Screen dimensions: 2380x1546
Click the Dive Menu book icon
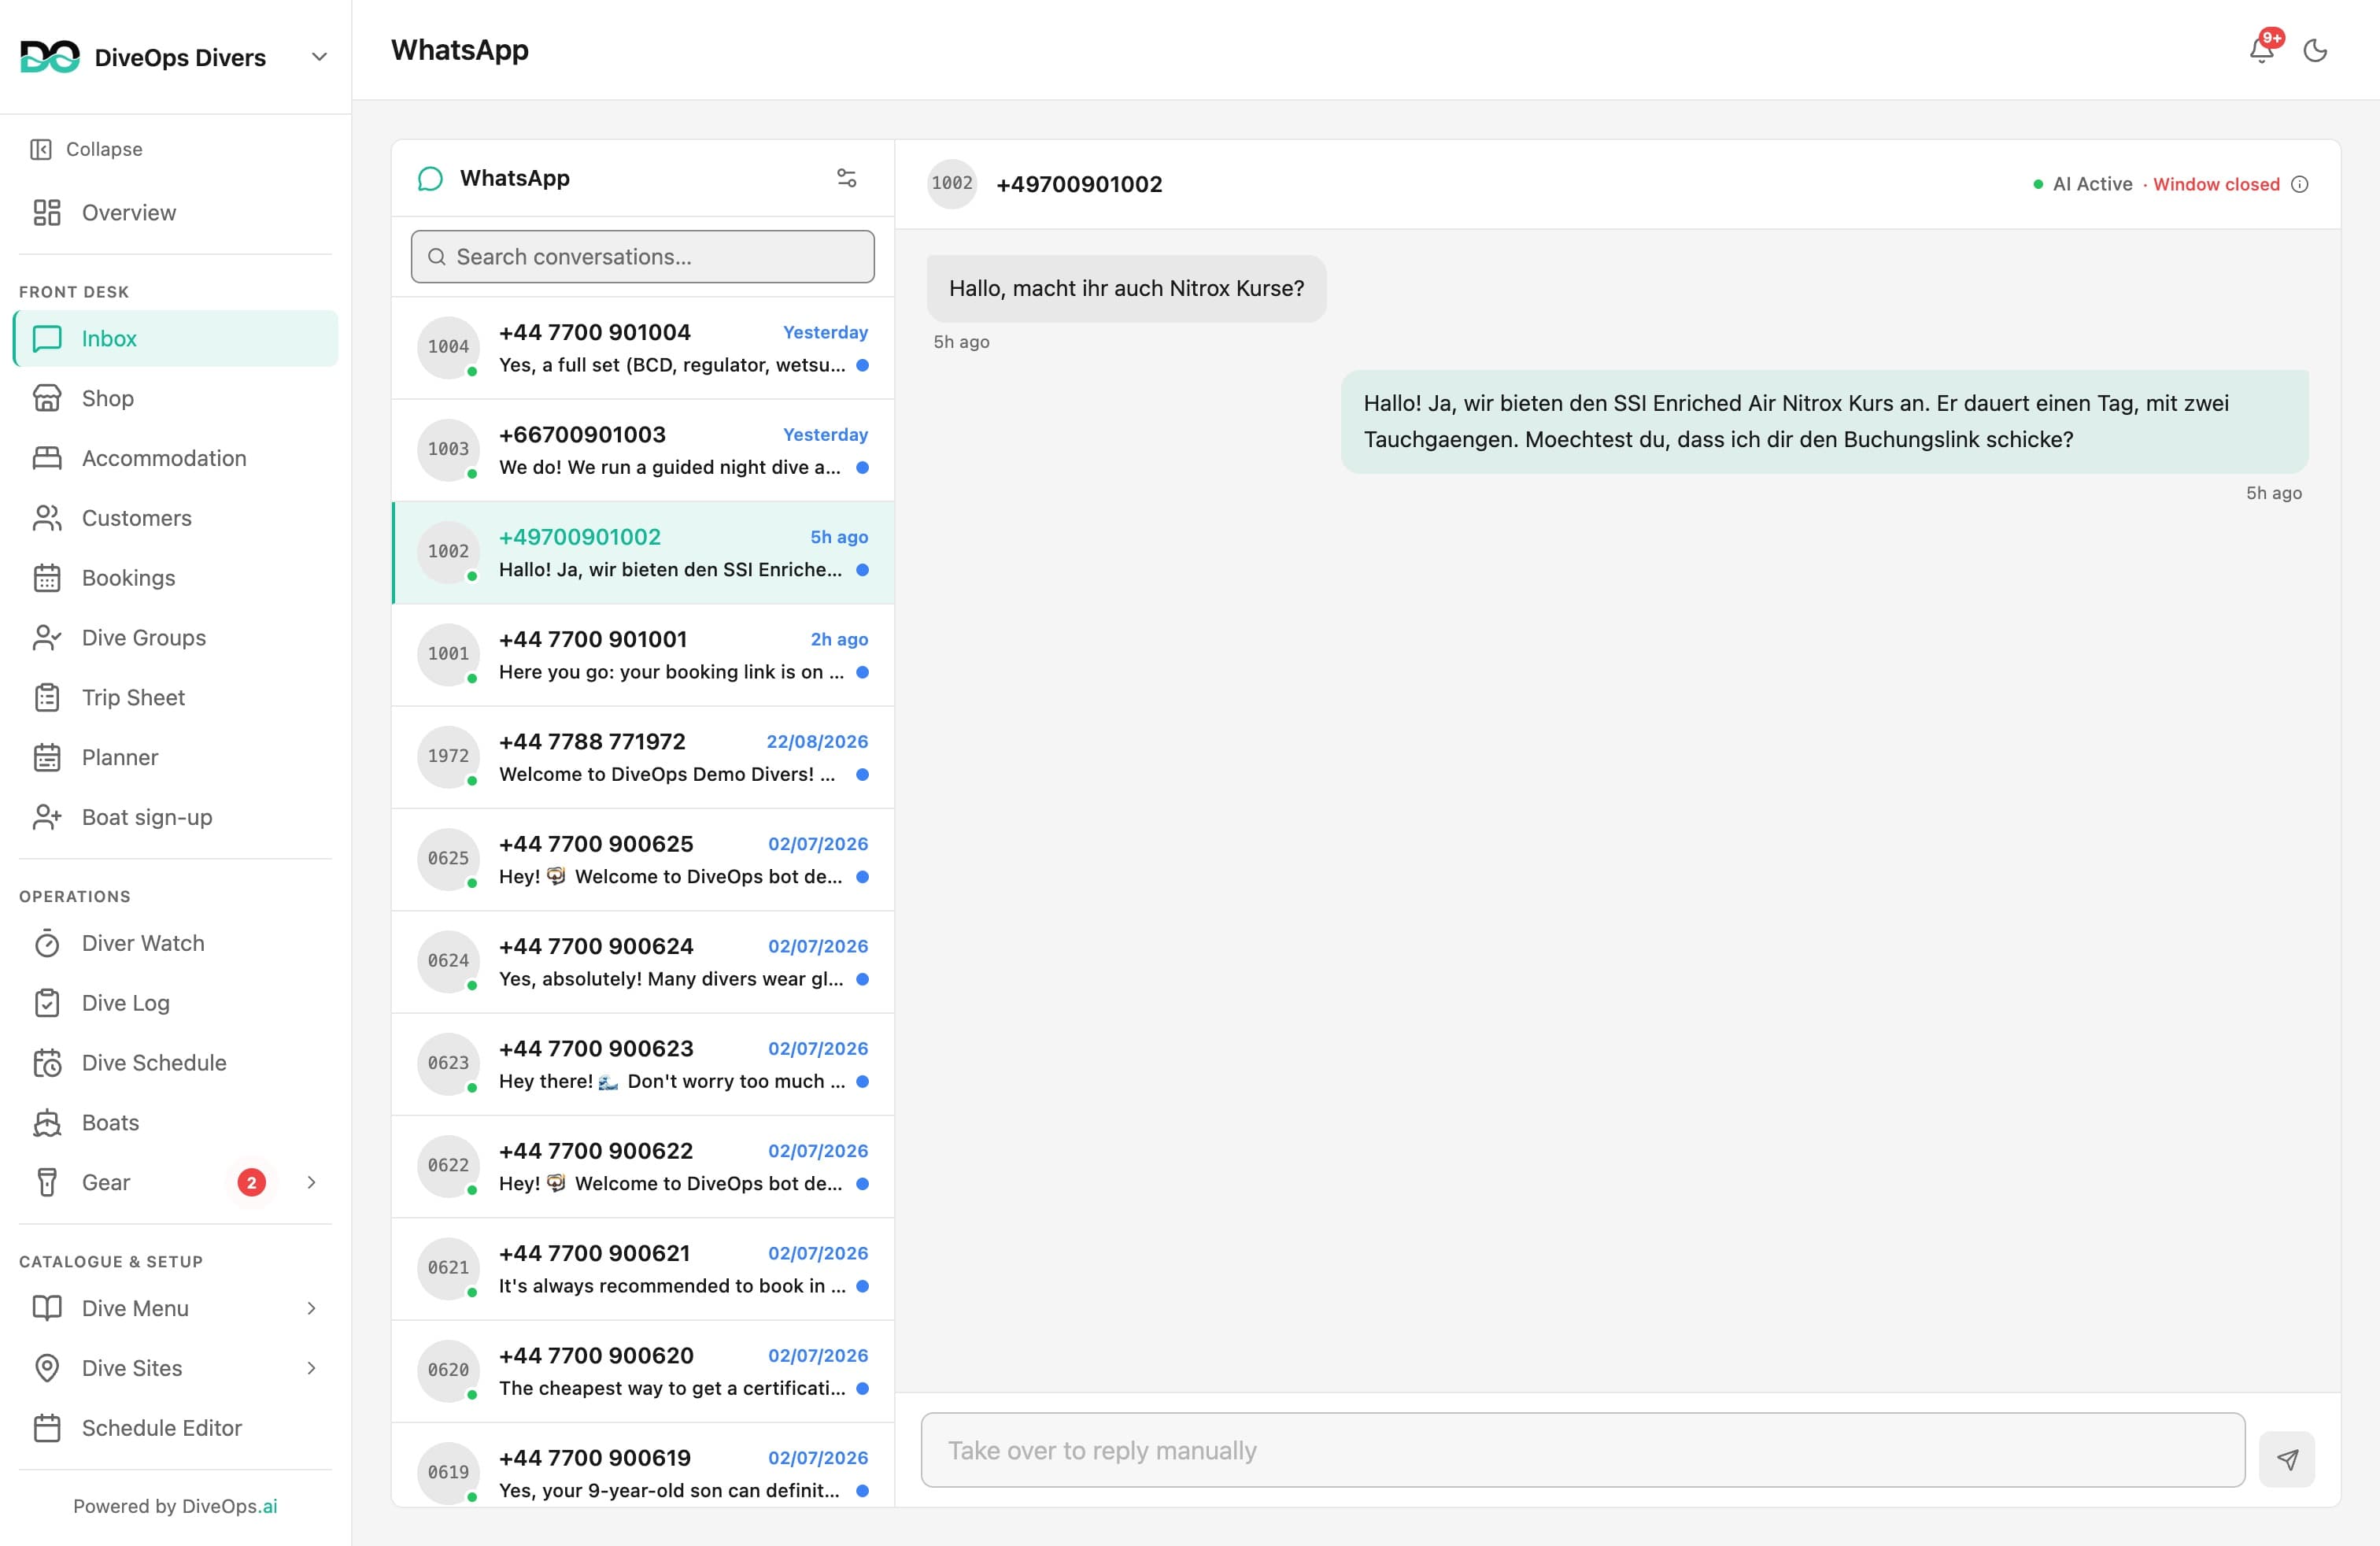(47, 1308)
